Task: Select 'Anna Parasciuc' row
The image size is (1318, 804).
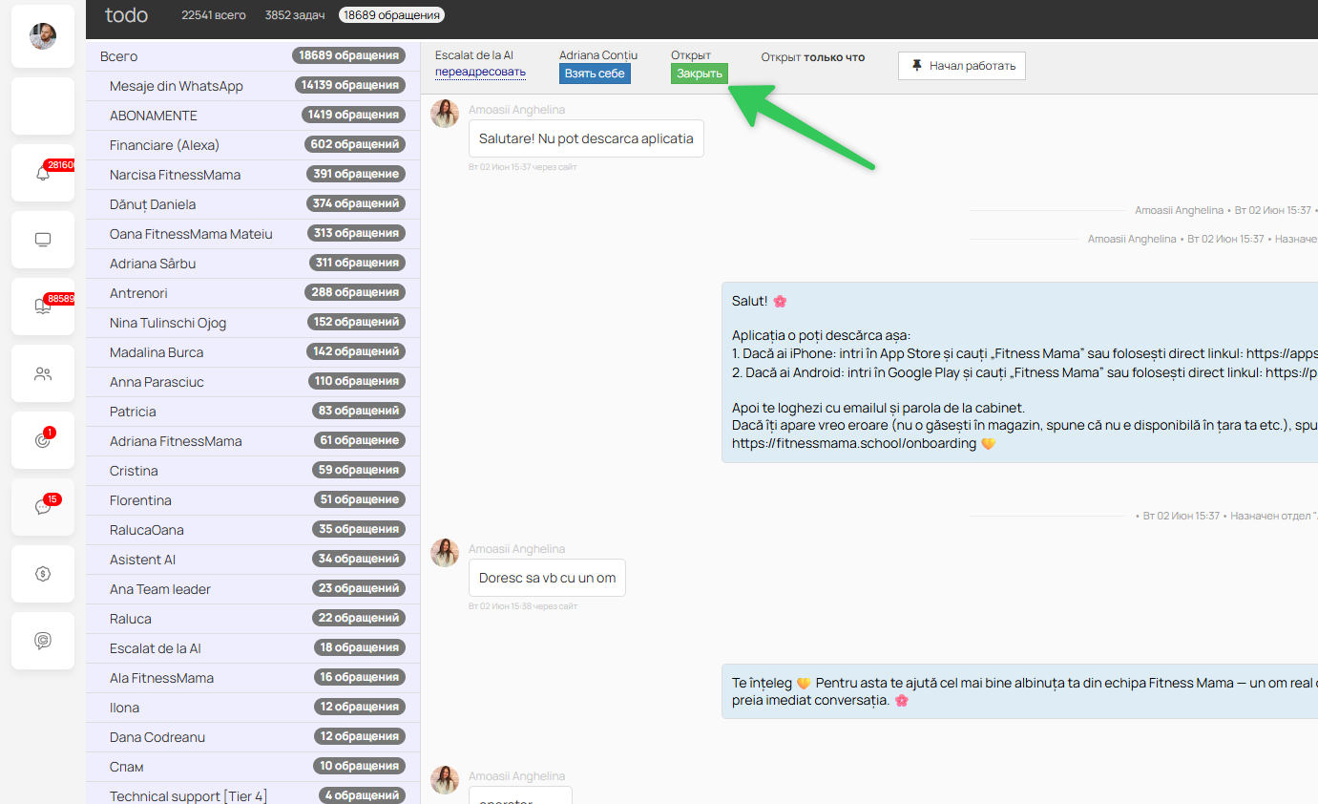Action: [x=253, y=382]
